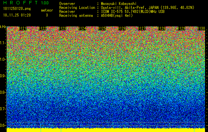
Task: Click the meteor count label
Action: (47, 10)
